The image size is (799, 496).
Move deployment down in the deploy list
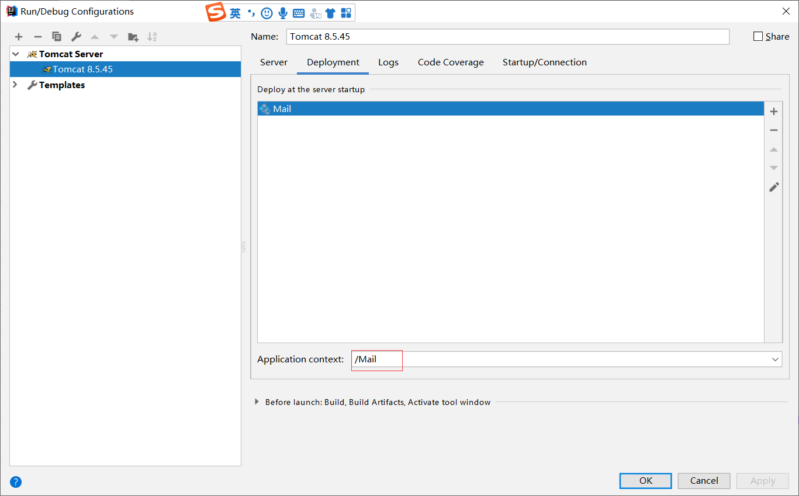coord(774,168)
